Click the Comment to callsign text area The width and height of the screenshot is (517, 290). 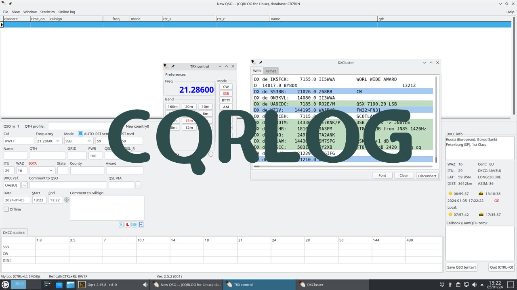pyautogui.click(x=107, y=208)
